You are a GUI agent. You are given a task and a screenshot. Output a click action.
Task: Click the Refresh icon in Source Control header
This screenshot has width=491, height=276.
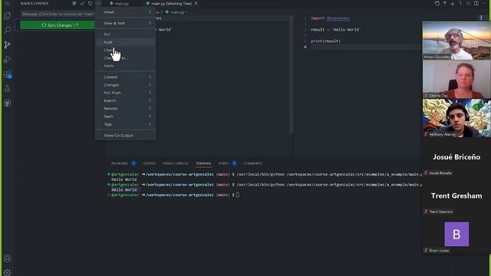[91, 3]
